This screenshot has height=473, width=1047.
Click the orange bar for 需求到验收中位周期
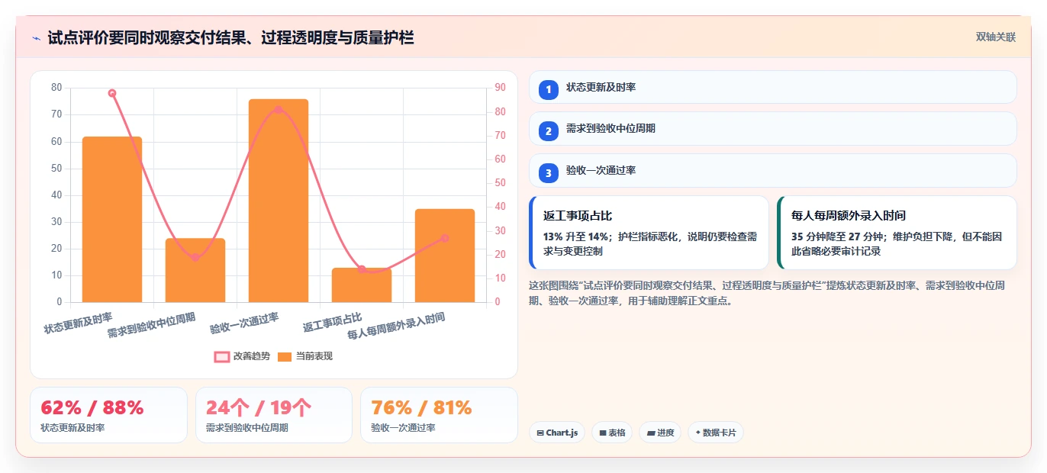(x=195, y=270)
